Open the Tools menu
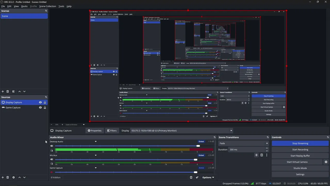Viewport: 330px width, 186px height. [x=61, y=6]
